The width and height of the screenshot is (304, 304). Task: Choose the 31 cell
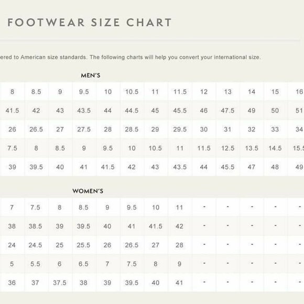coord(228,129)
